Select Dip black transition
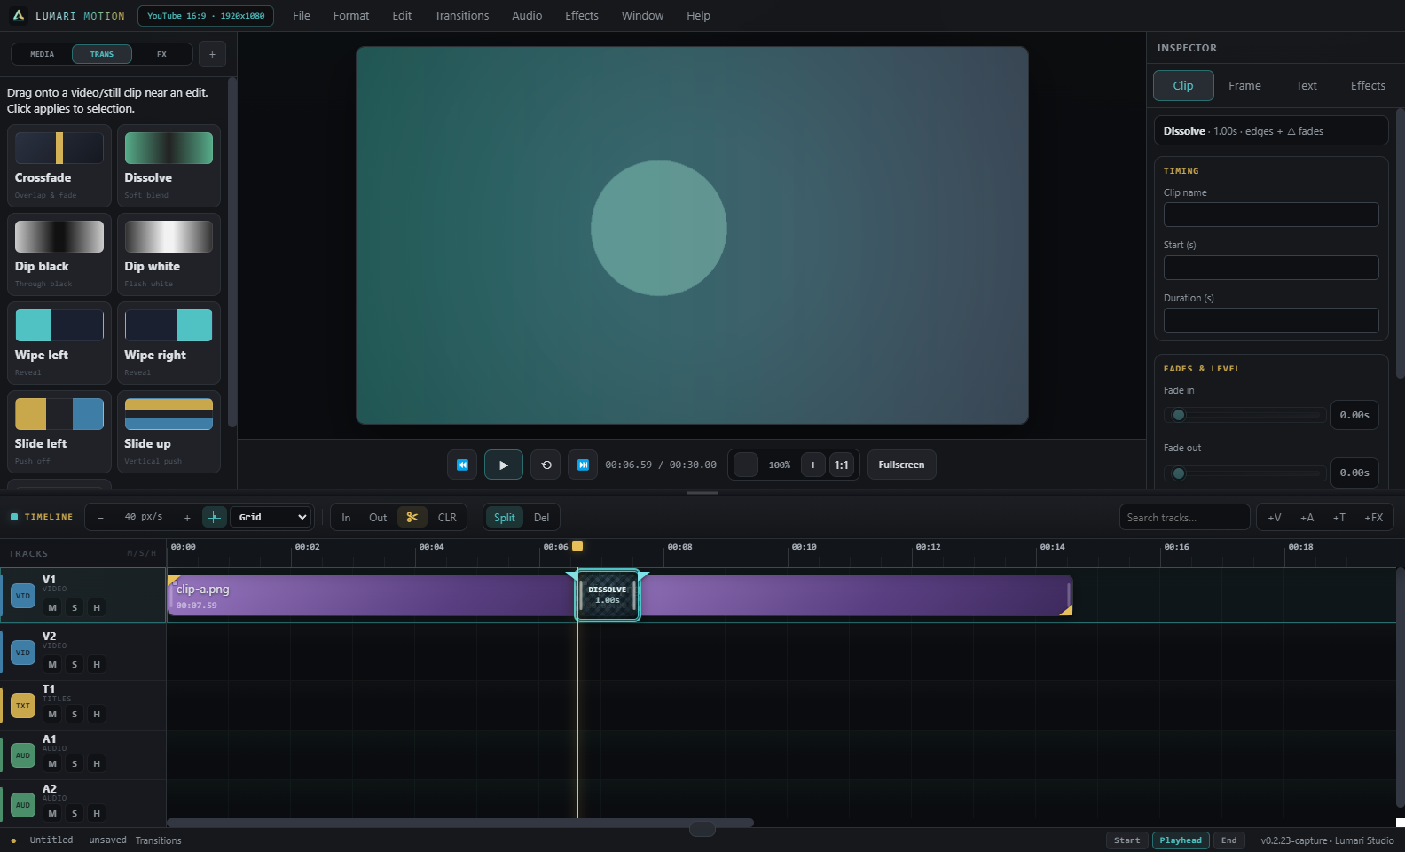1405x852 pixels. [59, 254]
